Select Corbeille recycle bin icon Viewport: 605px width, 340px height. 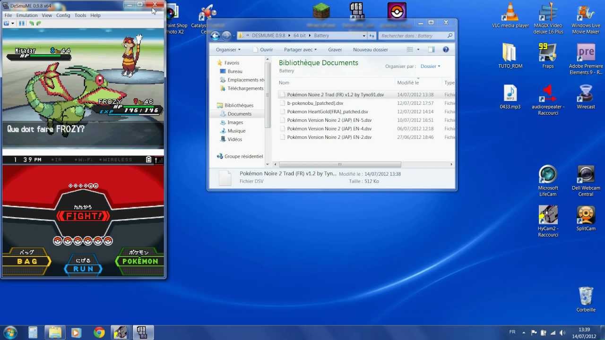coord(586,299)
